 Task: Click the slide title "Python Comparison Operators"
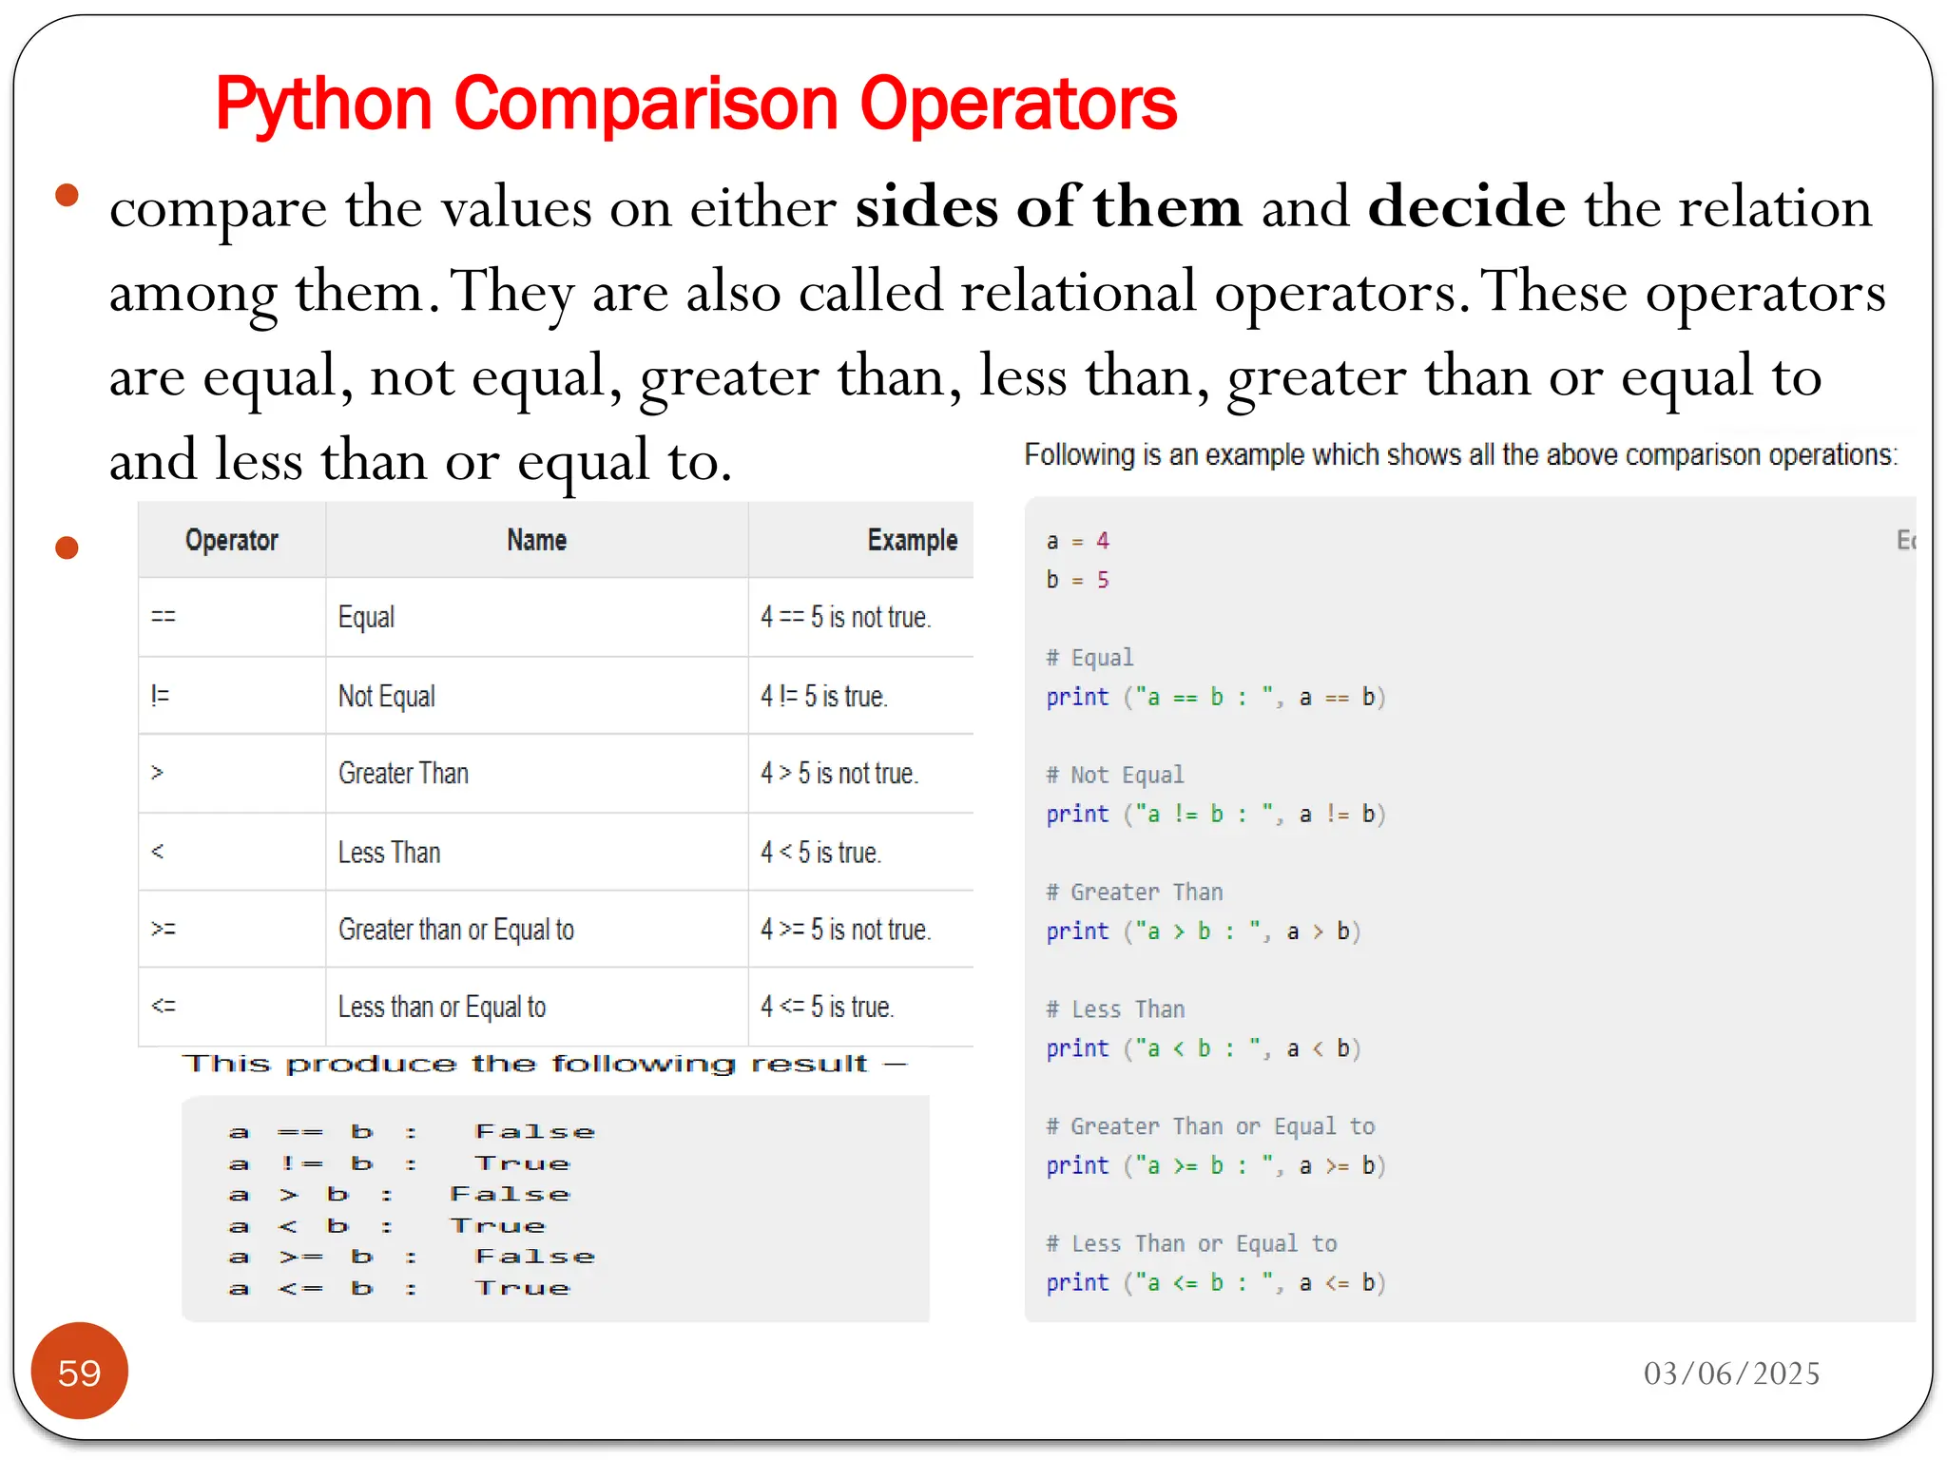pos(696,105)
